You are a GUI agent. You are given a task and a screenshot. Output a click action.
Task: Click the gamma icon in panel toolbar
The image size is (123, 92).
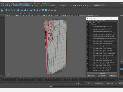75,15
